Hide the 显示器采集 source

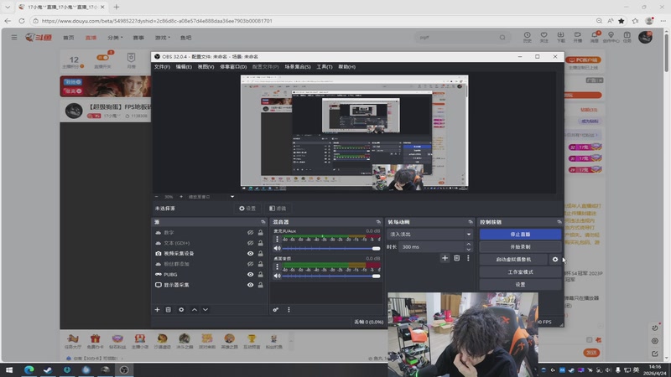[250, 285]
